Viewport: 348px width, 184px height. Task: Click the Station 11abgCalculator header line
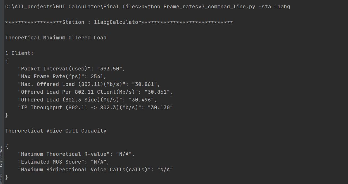[x=119, y=22]
